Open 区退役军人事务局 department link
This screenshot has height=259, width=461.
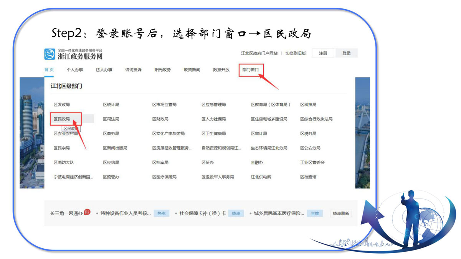pyautogui.click(x=218, y=177)
